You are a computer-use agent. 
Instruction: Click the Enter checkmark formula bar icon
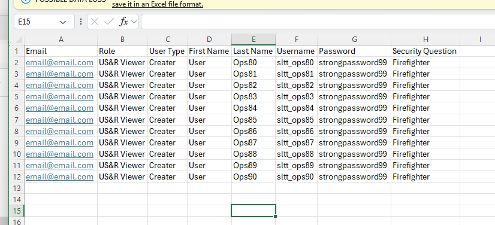pos(109,22)
